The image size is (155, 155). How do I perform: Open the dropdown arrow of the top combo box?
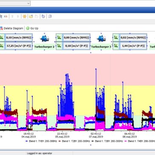[x=28, y=3]
